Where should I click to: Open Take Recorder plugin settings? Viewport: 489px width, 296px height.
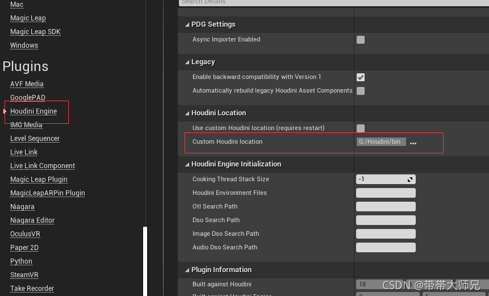[x=32, y=289]
